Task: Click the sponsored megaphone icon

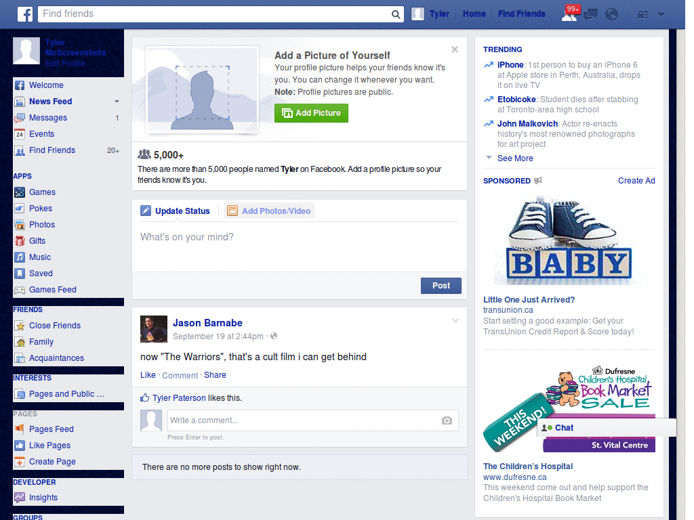Action: click(x=537, y=180)
